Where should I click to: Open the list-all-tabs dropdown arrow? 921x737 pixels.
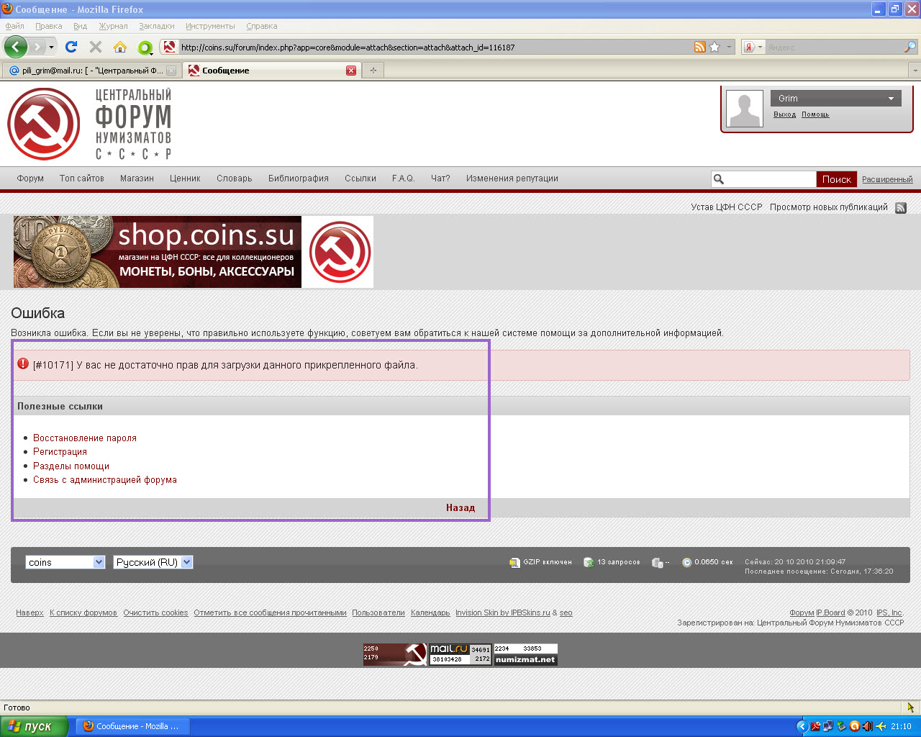coord(915,71)
